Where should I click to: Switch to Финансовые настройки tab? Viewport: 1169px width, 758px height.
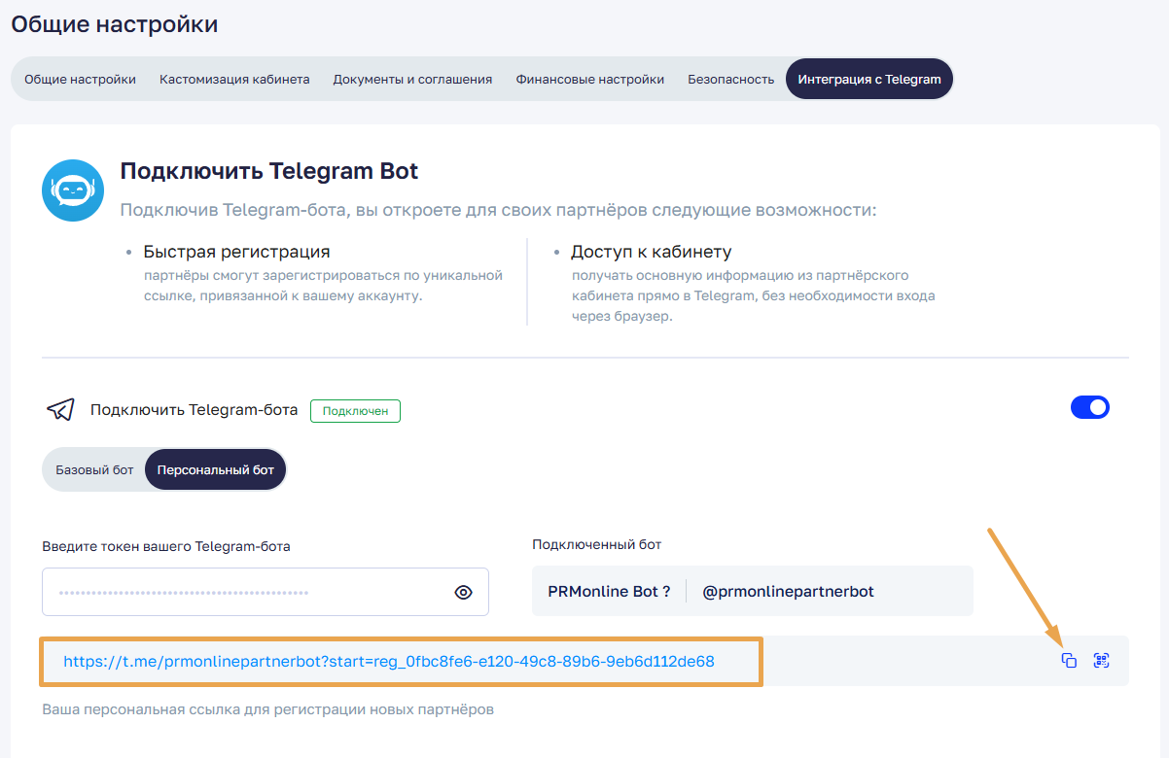point(589,79)
